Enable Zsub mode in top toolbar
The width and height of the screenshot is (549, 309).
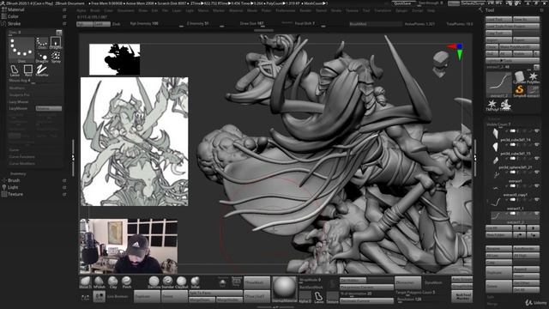(117, 24)
